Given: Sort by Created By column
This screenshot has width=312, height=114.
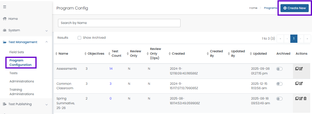Looking at the screenshot, I should click(x=208, y=53).
